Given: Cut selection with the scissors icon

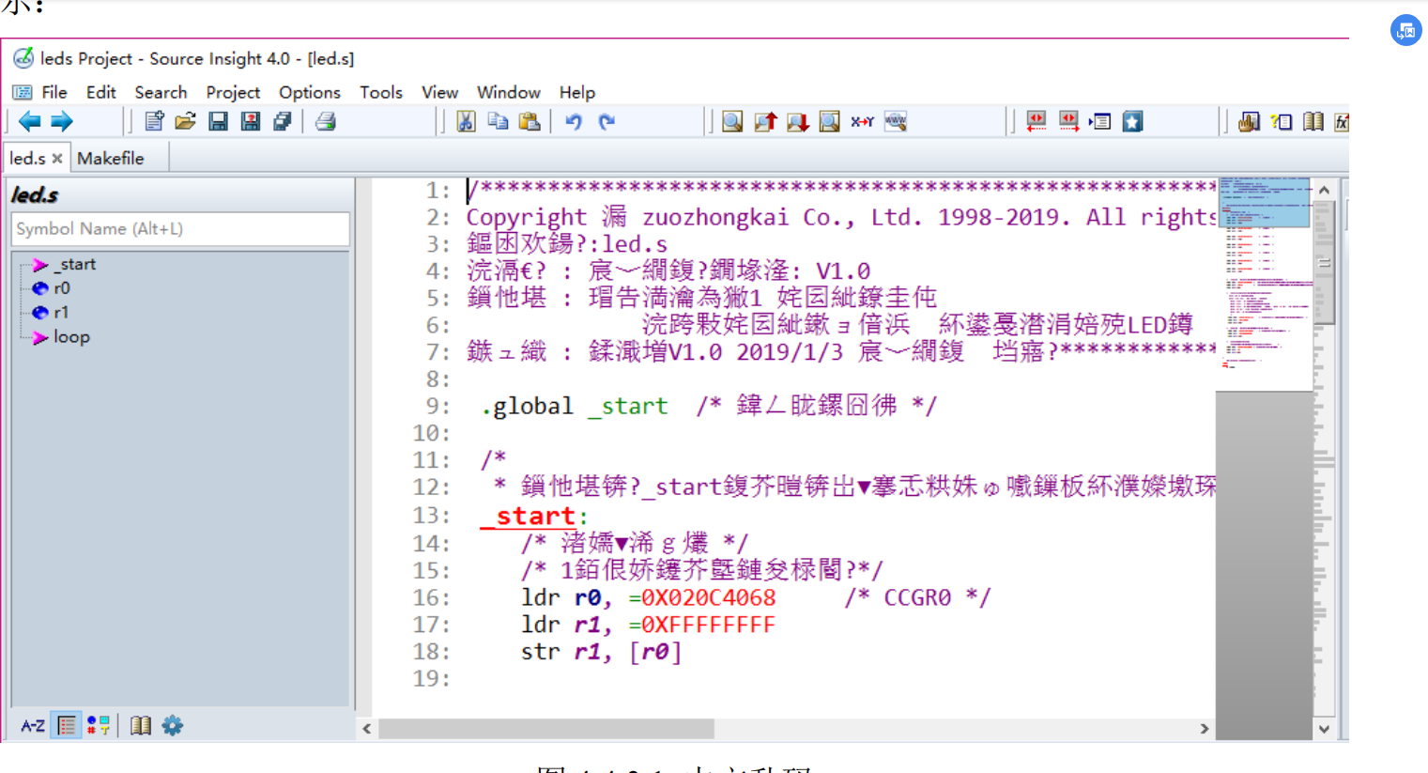Looking at the screenshot, I should coord(466,121).
